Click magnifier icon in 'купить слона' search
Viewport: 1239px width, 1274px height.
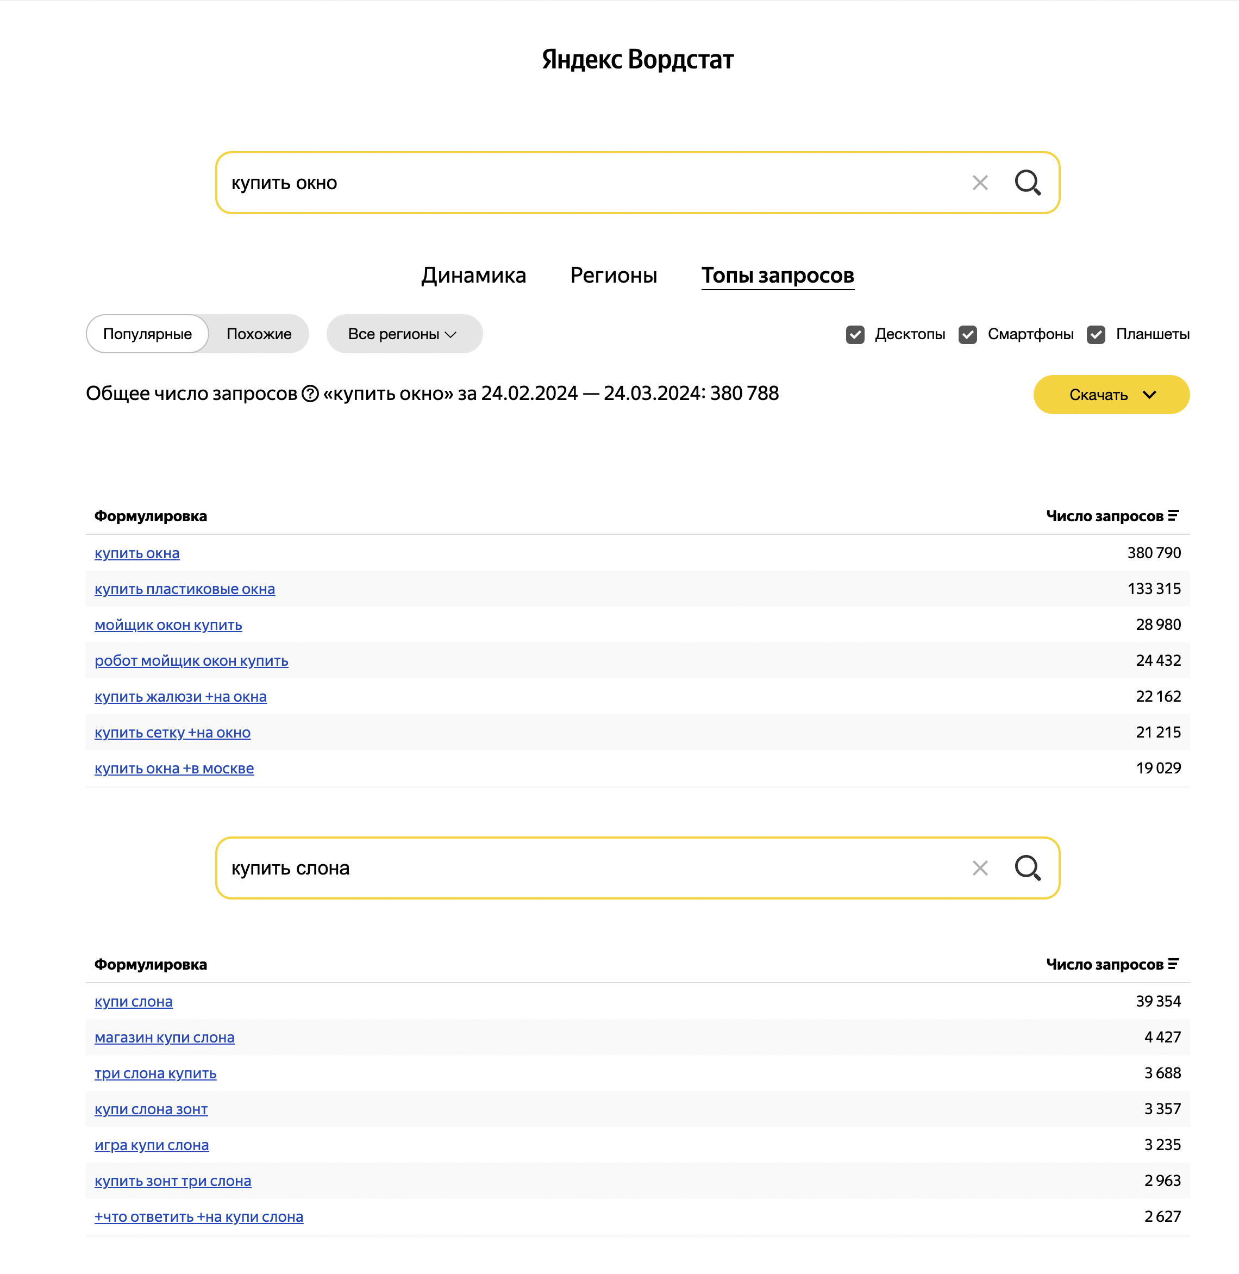1028,868
